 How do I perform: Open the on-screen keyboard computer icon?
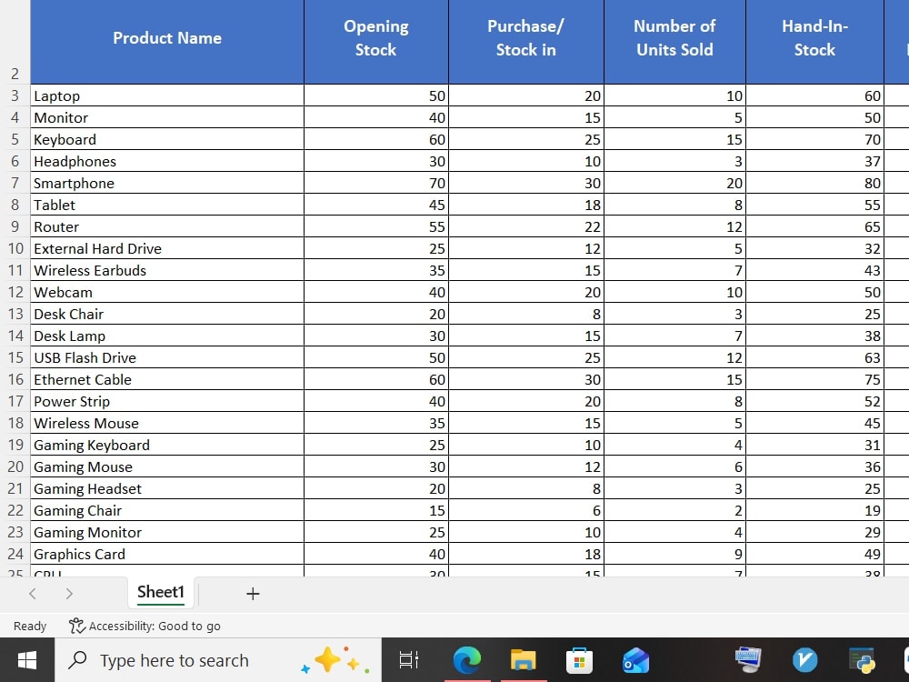(x=748, y=660)
